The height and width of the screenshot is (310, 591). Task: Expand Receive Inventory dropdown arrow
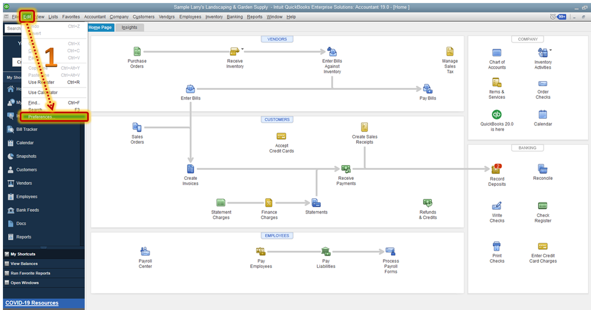tap(243, 49)
